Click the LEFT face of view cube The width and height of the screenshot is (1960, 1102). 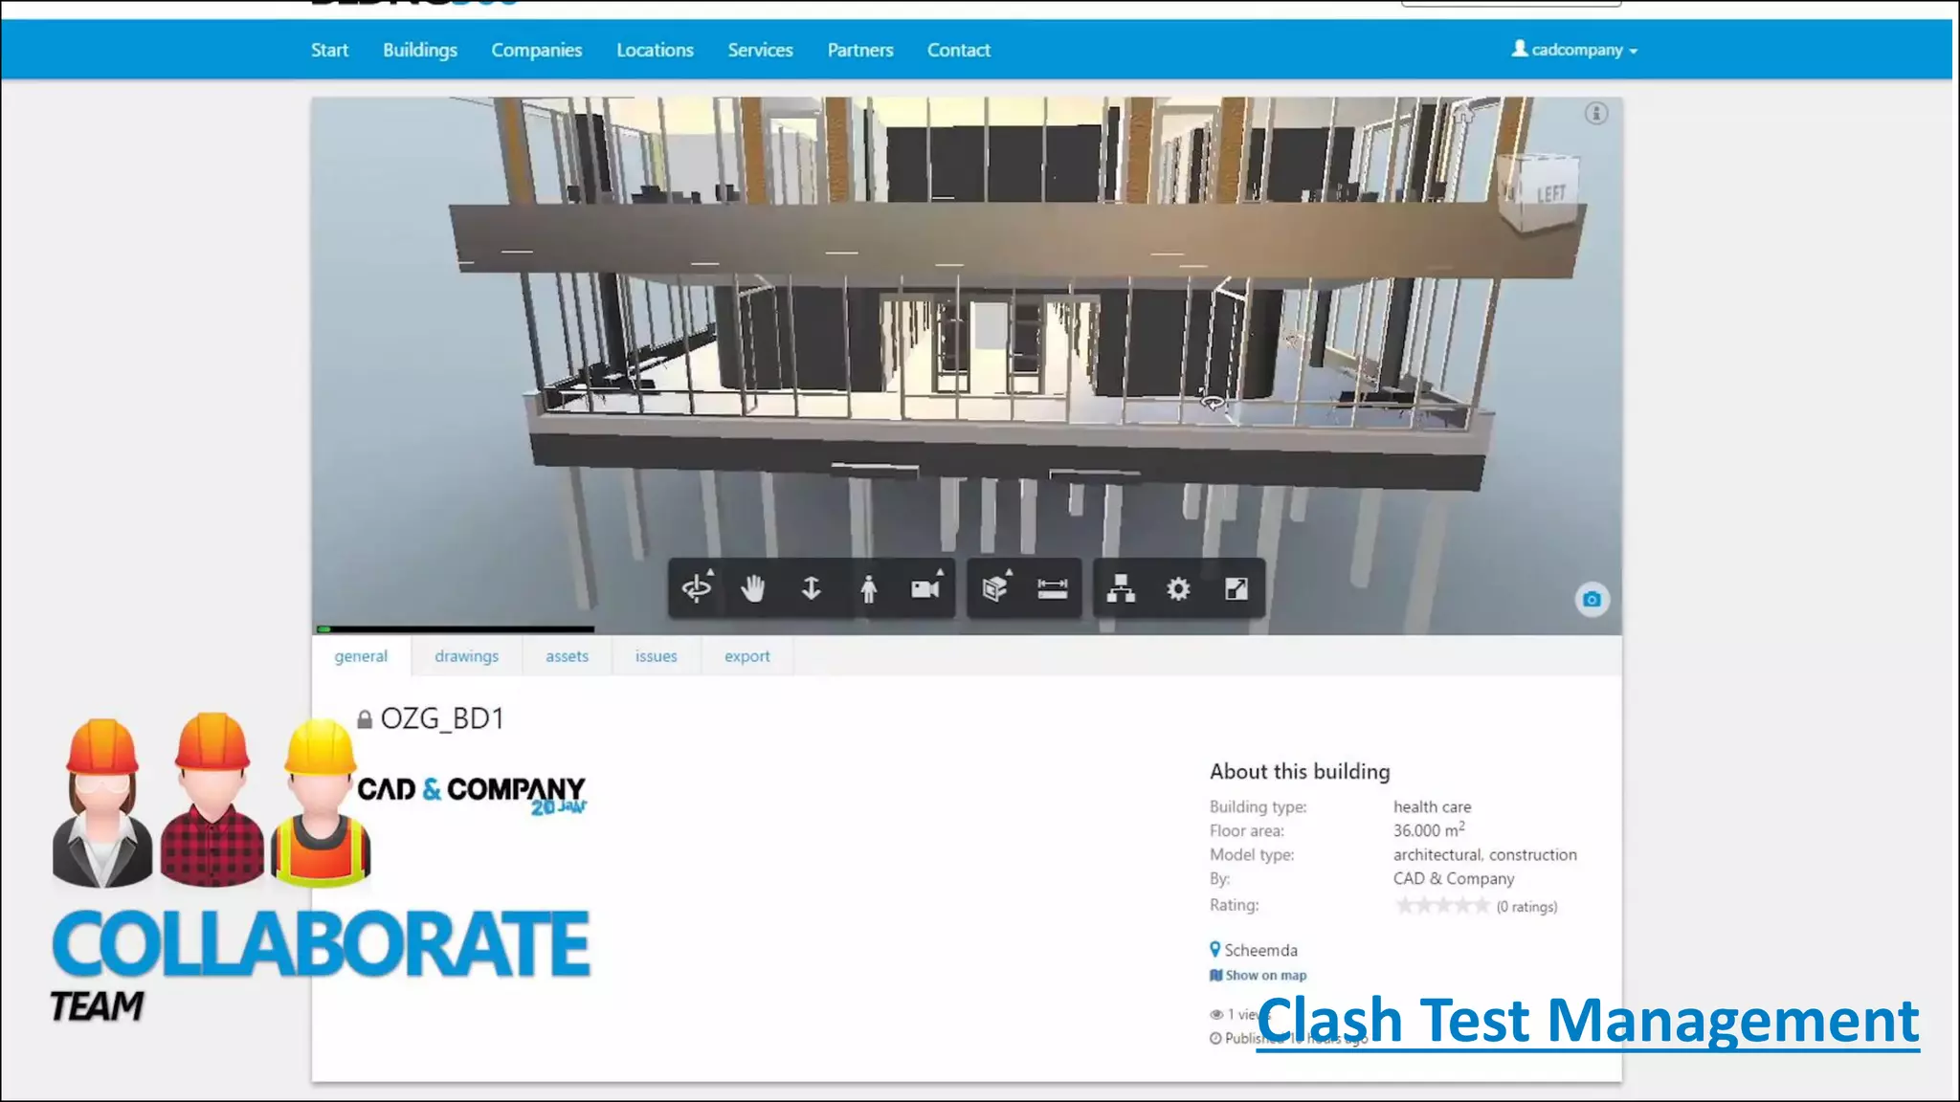pyautogui.click(x=1550, y=194)
